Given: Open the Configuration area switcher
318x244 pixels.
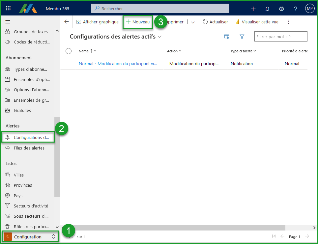Looking at the screenshot, I should click(31, 236).
